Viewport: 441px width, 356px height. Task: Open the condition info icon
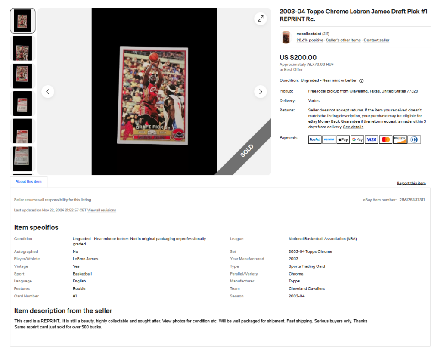(x=361, y=80)
